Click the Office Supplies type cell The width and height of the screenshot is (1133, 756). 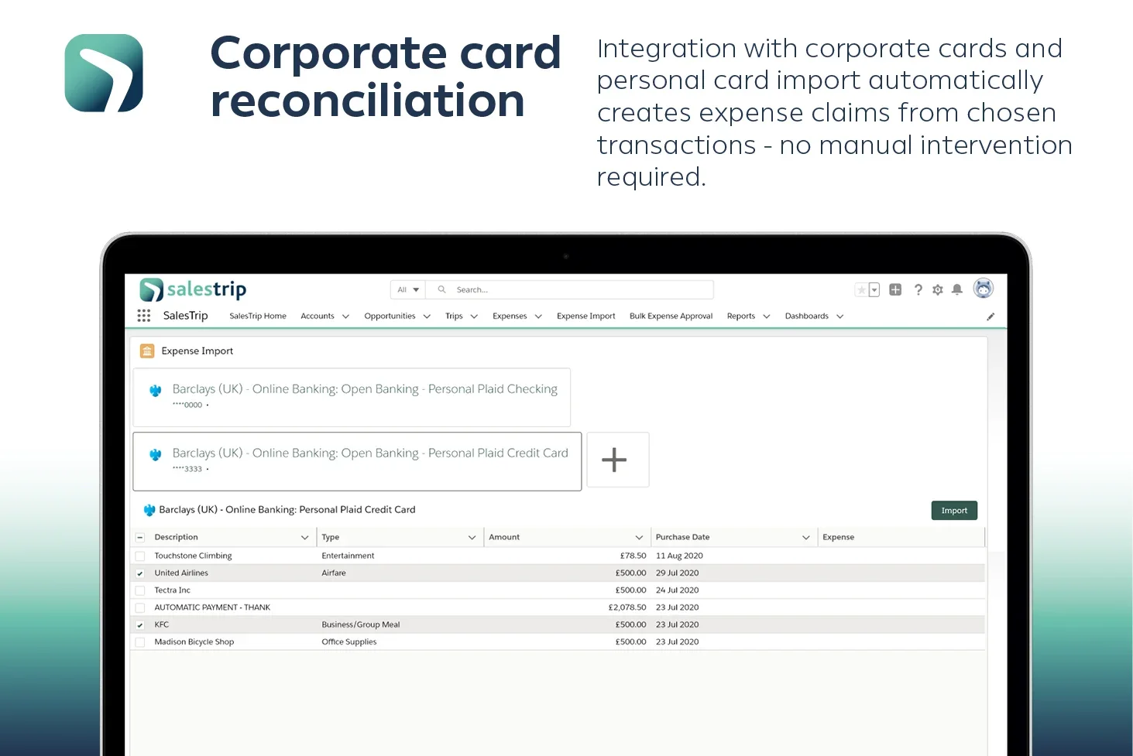tap(349, 642)
